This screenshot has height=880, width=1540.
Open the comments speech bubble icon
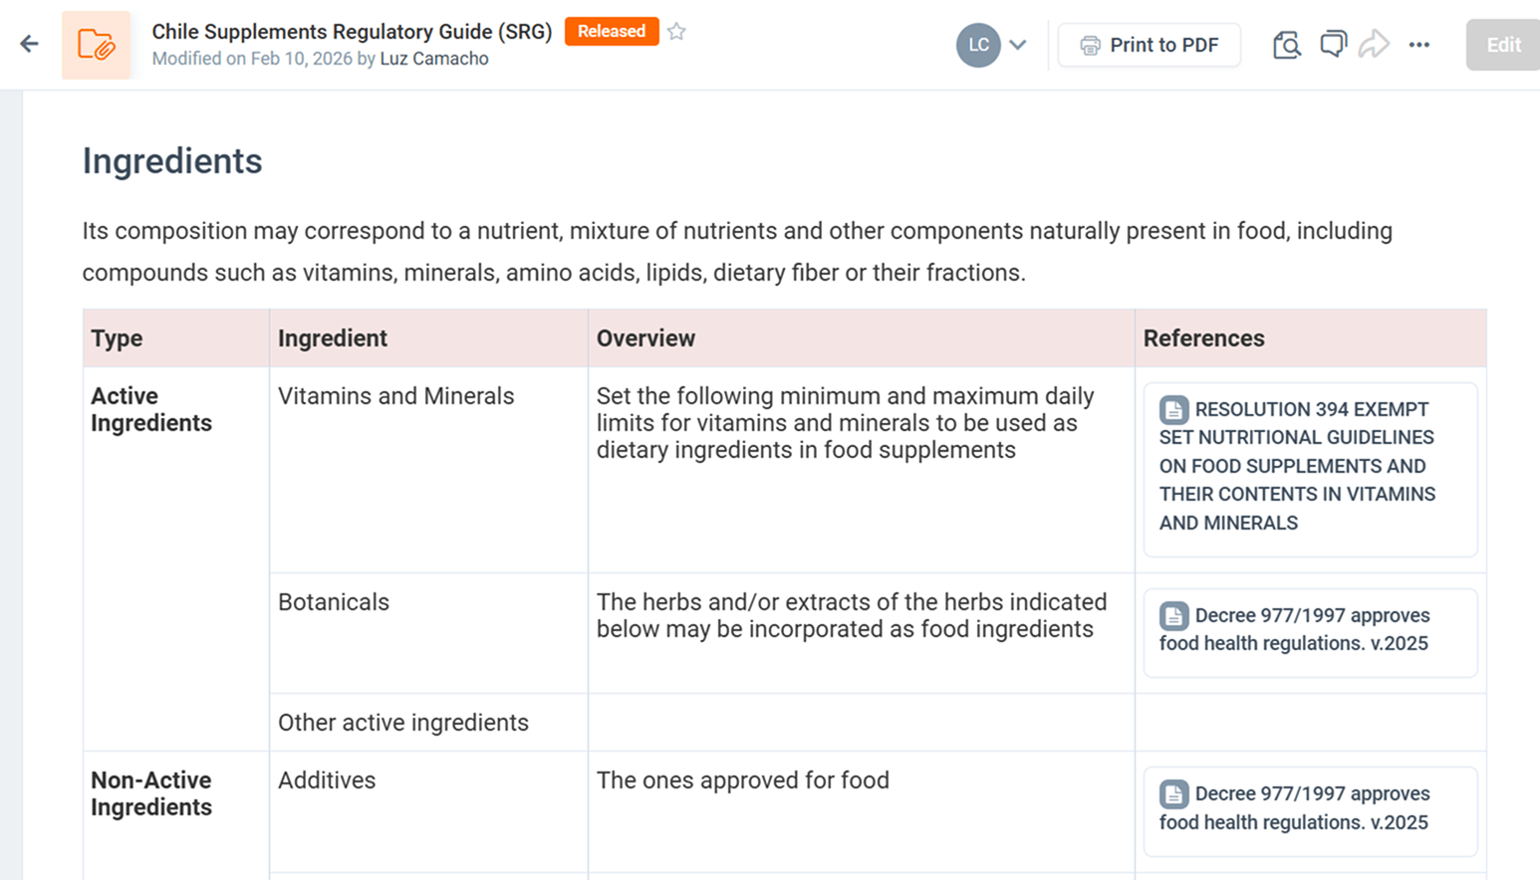[1332, 45]
